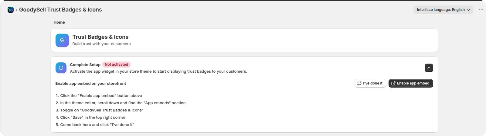This screenshot has height=136, width=486.
Task: Click the Trust Badges shield icon
Action: 62,40
